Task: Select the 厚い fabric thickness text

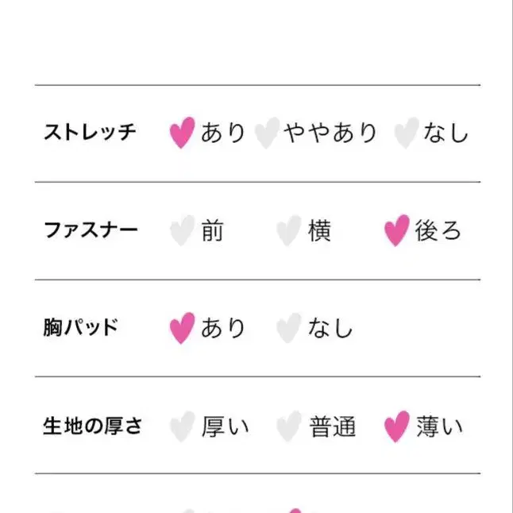Action: tap(225, 426)
